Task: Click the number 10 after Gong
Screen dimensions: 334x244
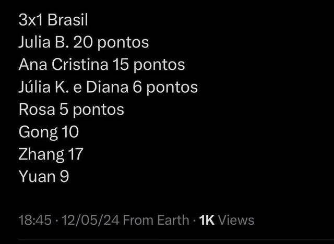Action: [70, 132]
